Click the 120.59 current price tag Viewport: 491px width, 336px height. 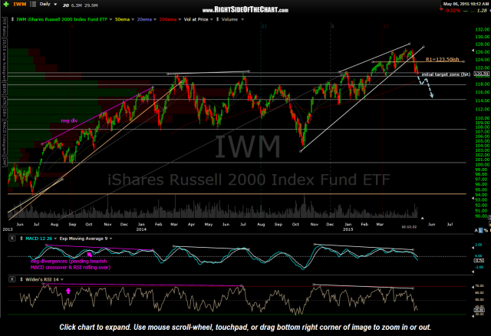[482, 74]
